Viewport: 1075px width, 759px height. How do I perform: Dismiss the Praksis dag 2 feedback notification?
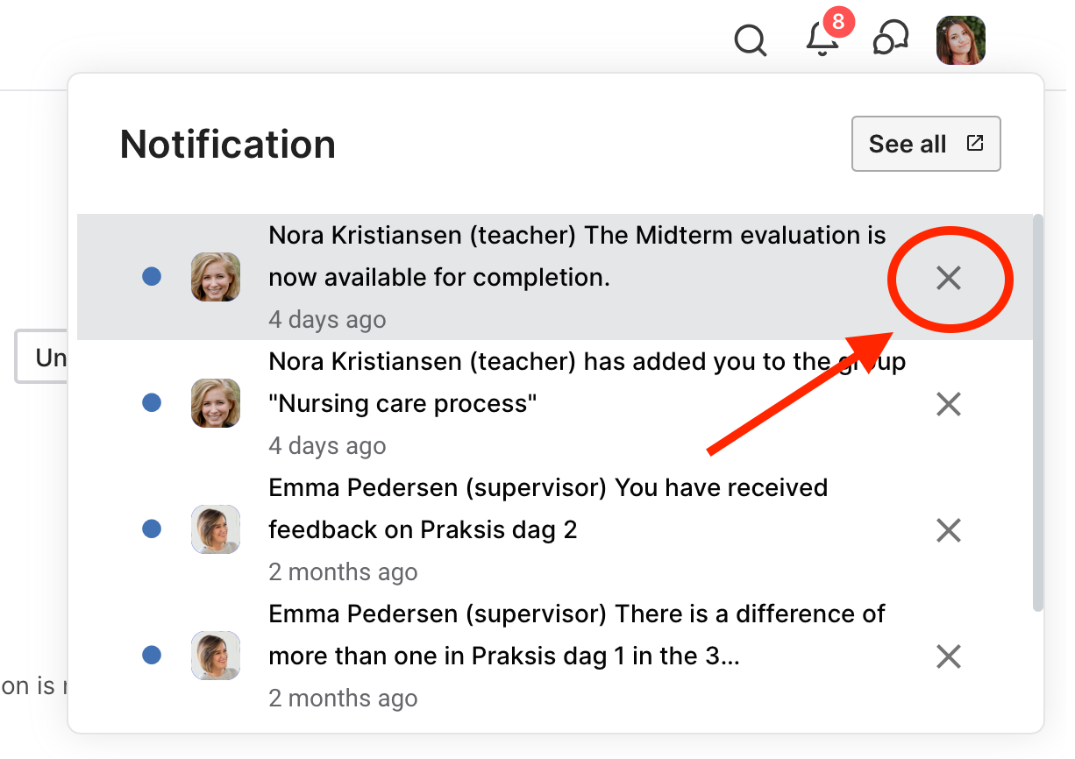tap(949, 530)
